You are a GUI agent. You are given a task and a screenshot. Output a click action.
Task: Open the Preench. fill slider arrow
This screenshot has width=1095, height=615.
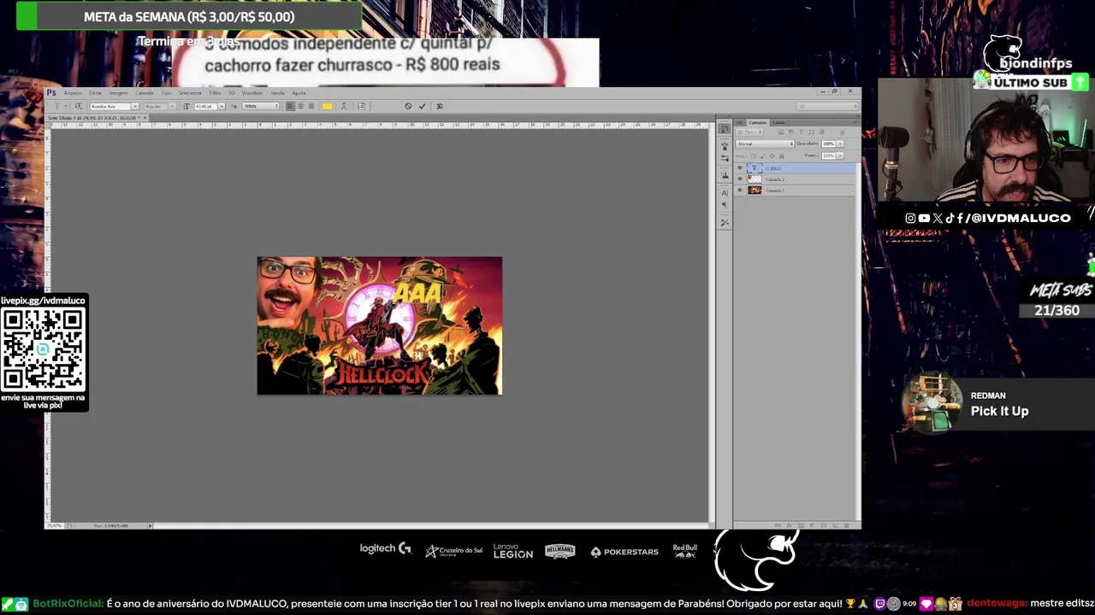click(x=840, y=155)
